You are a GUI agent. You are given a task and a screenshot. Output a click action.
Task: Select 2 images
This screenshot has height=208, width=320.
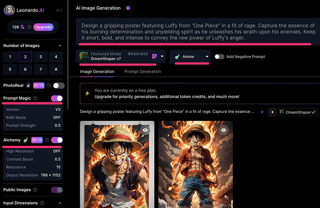(x=25, y=57)
